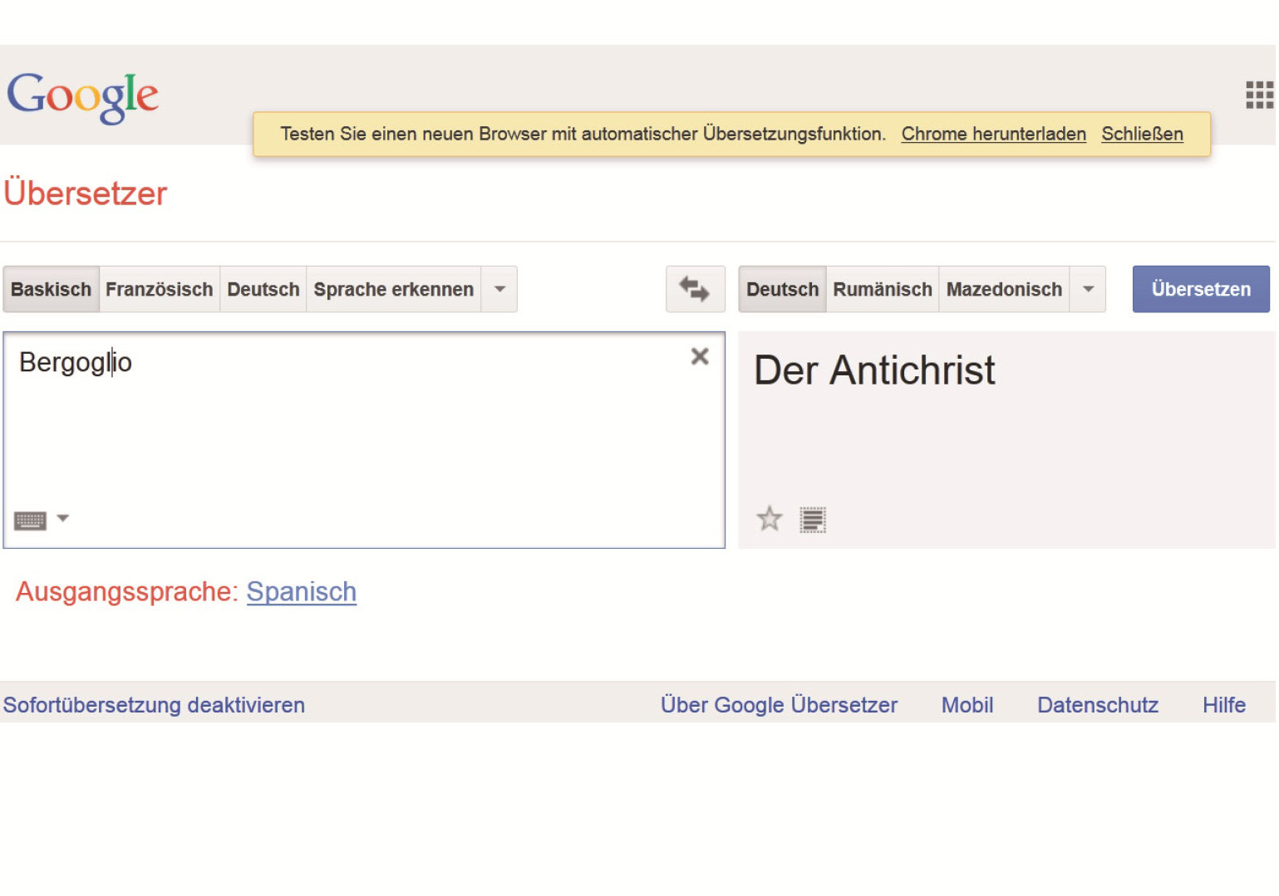
Task: Set target language to Rumänisch
Action: click(x=882, y=289)
